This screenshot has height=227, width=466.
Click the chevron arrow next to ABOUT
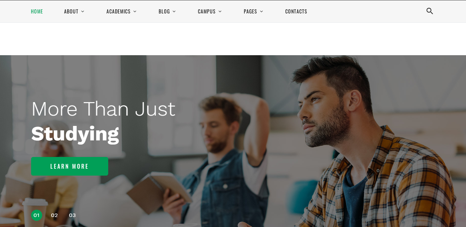click(x=83, y=11)
